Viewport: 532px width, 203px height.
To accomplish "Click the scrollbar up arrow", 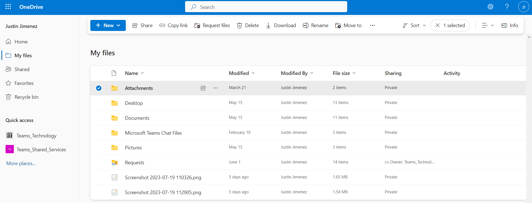I will point(529,37).
